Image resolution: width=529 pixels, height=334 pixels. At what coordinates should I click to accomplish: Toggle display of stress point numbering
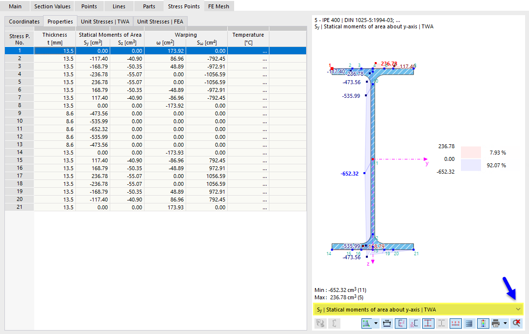pos(456,323)
